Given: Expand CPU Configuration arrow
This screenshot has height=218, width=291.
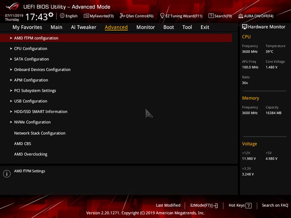Looking at the screenshot, I should point(11,49).
